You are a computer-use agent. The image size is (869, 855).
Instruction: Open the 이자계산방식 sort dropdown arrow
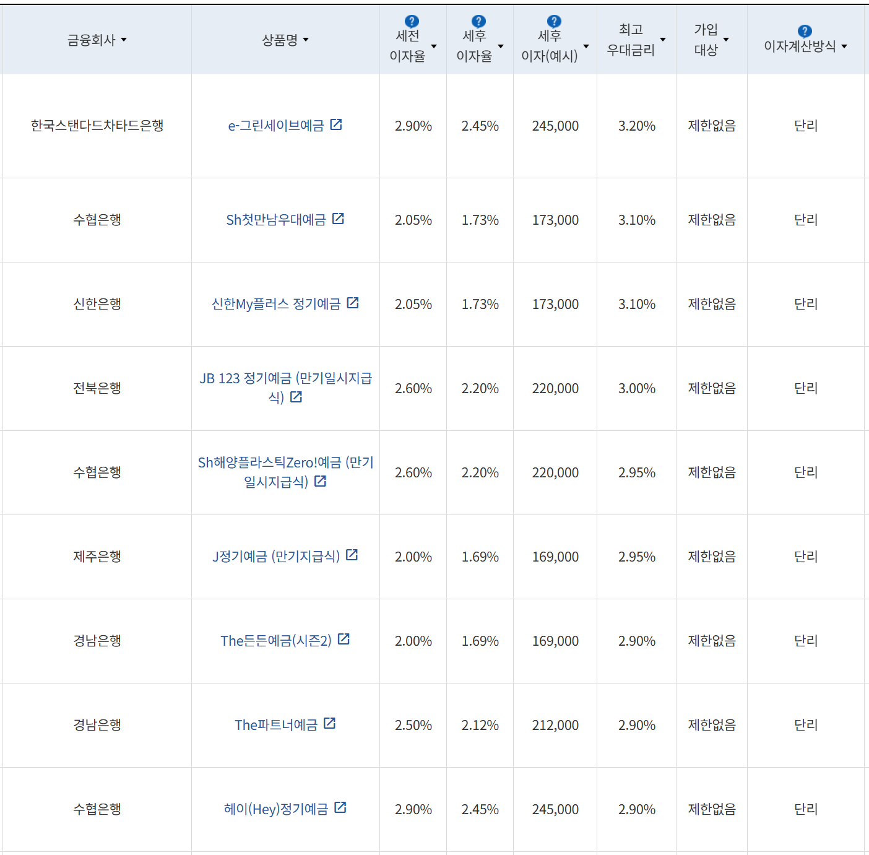coord(844,47)
